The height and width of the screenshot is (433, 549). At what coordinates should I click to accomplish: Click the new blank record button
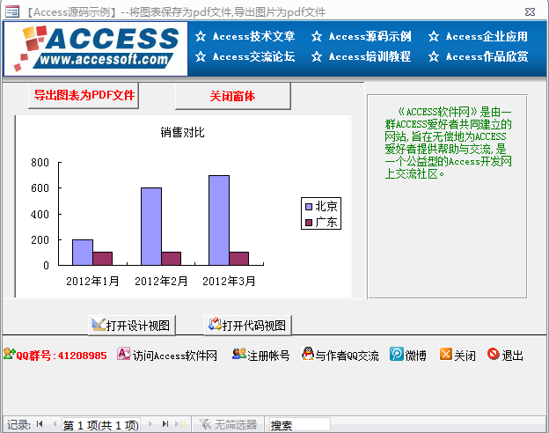point(180,424)
